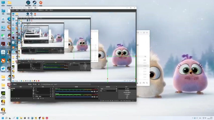Select the This PC icon on the desktop

tap(3, 3)
